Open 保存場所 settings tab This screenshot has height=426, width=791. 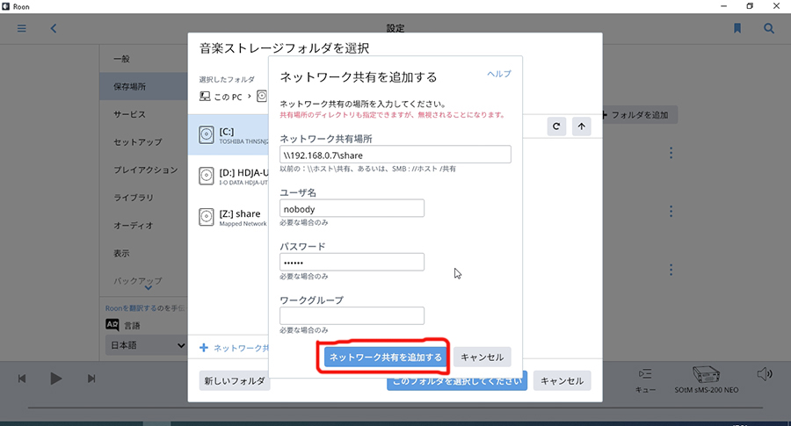click(130, 87)
